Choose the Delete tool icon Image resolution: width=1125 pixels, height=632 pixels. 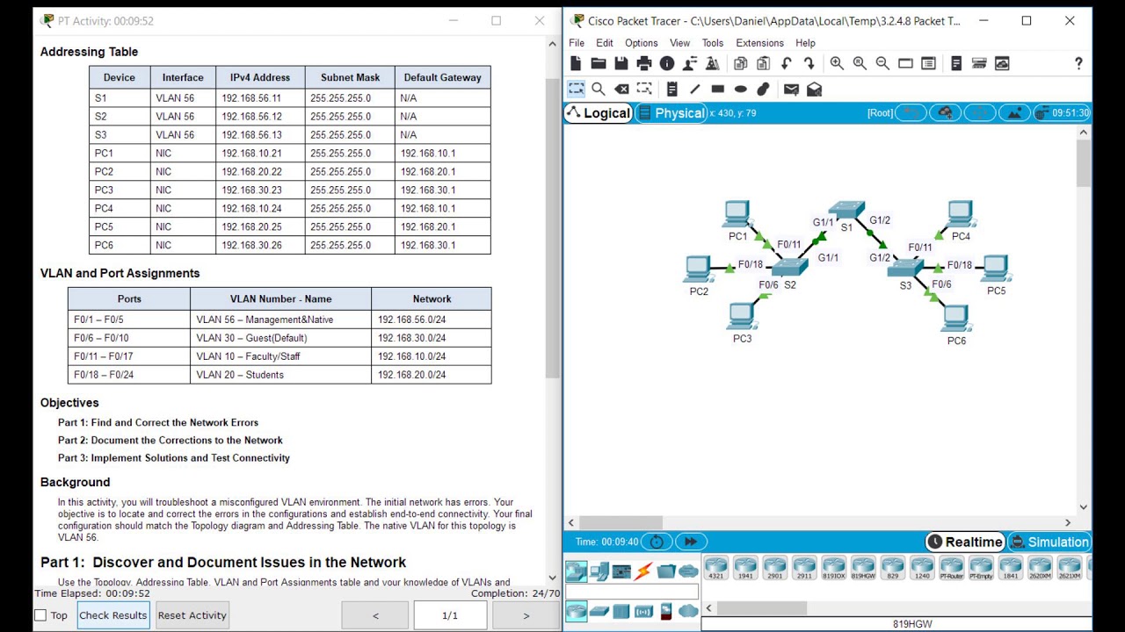click(x=621, y=89)
